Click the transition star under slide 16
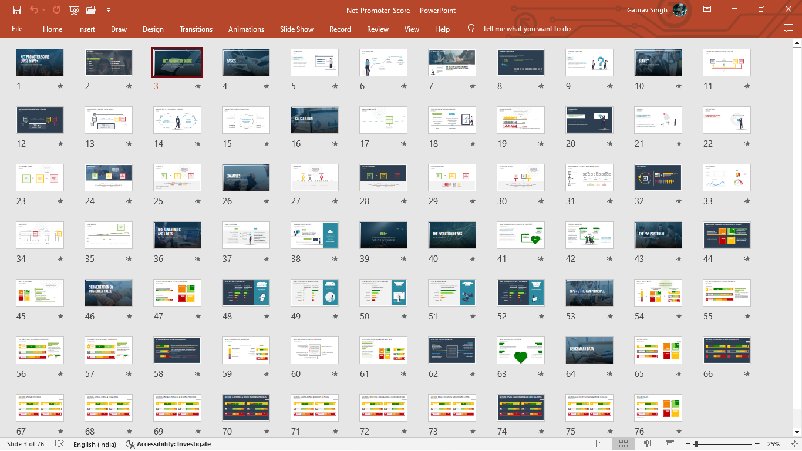 click(x=335, y=144)
